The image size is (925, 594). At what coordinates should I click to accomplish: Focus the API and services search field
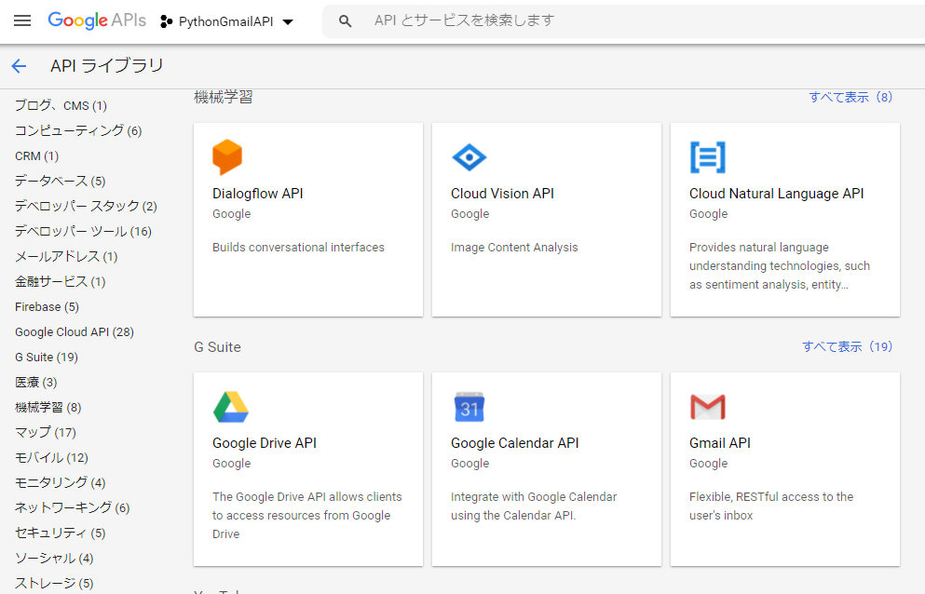coord(623,21)
